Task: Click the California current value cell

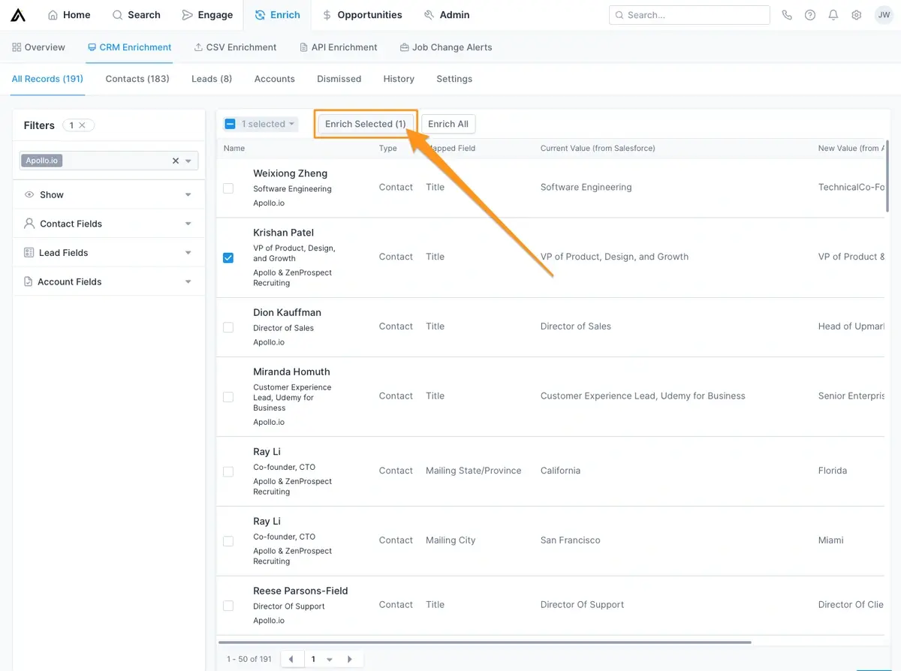Action: click(560, 471)
